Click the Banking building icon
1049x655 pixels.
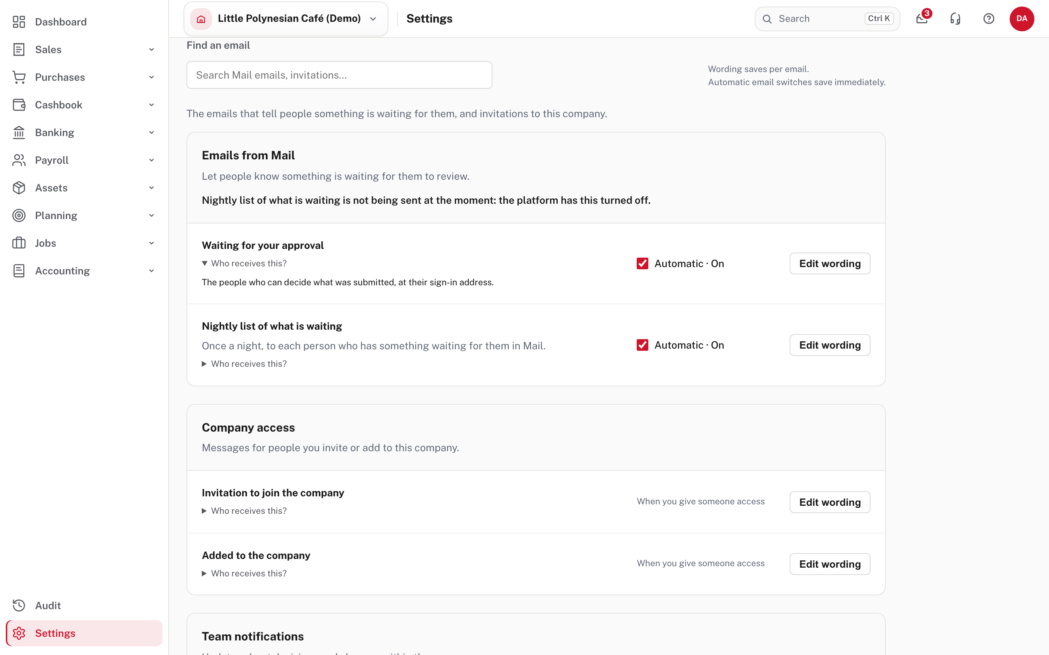(19, 132)
